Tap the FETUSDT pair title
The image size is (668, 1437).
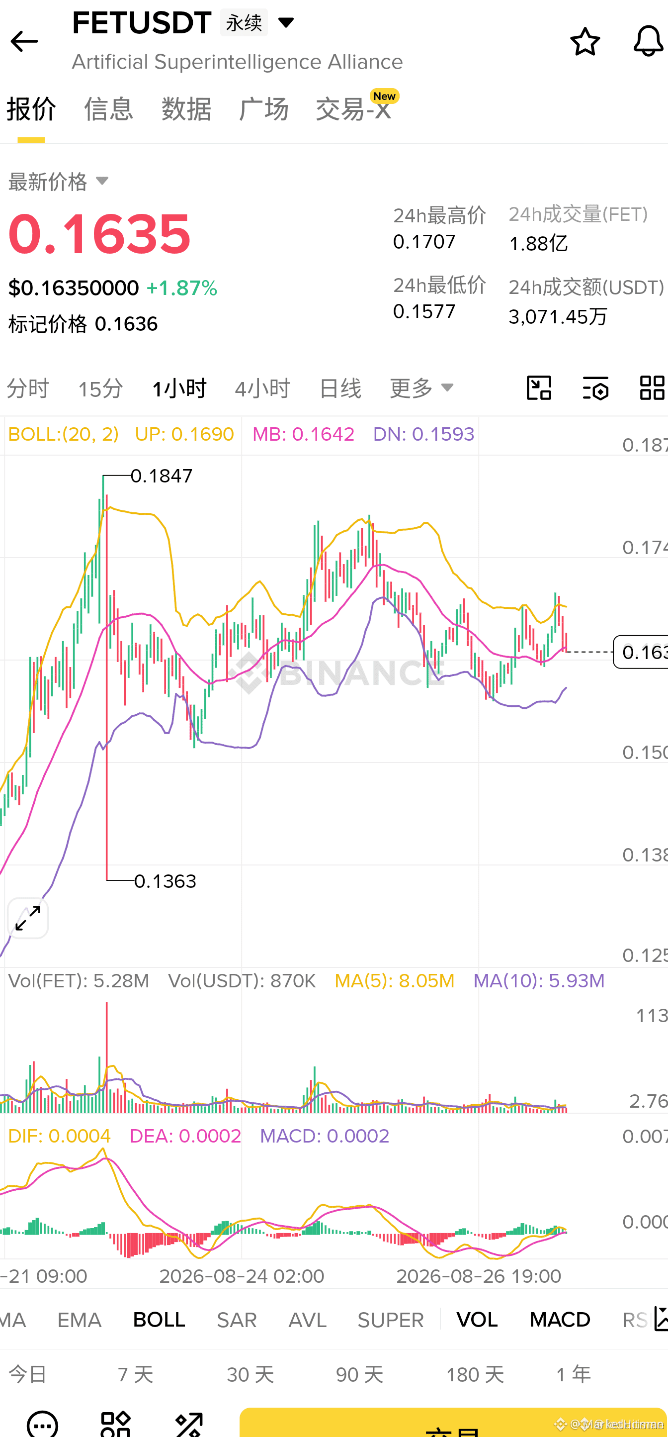click(x=142, y=22)
